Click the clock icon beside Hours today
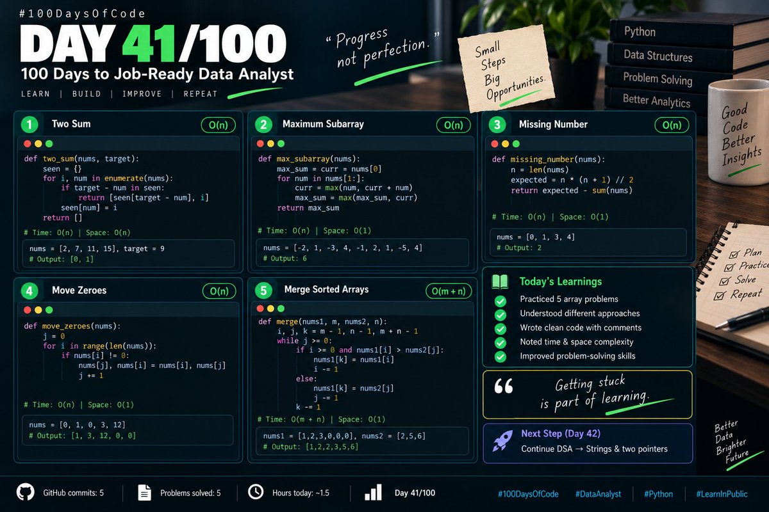 (255, 492)
